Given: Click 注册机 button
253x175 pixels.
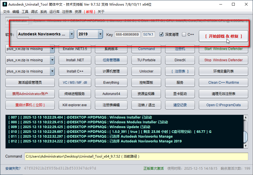Looking at the screenshot, I should (180, 49).
